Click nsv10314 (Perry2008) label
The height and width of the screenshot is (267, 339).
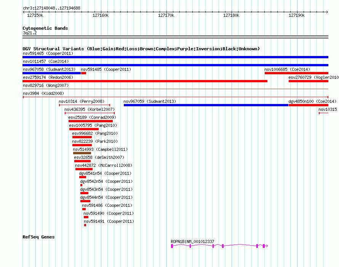(x=82, y=101)
